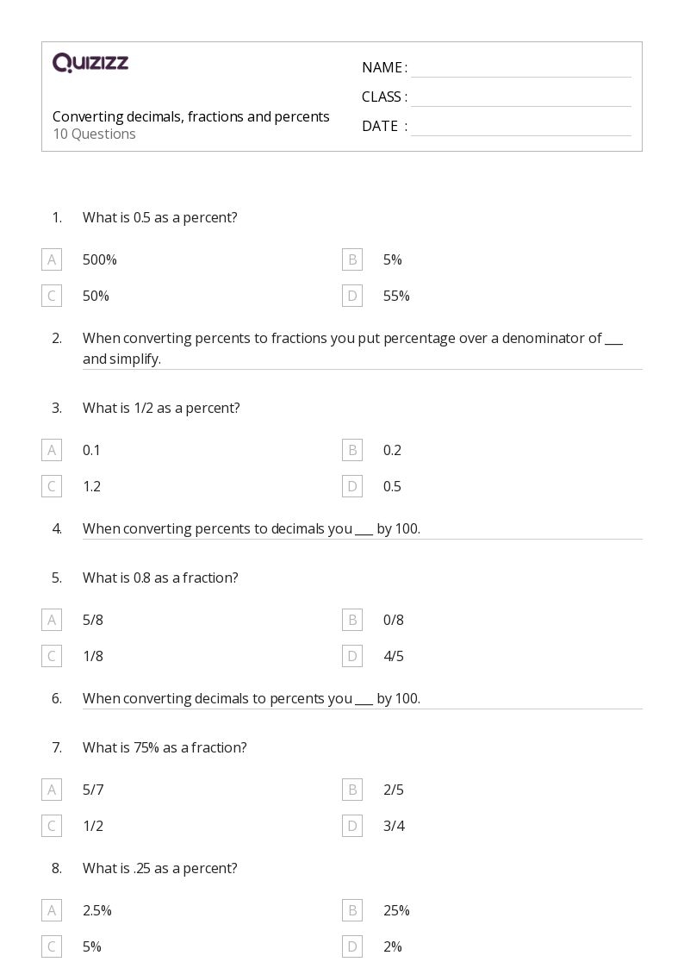Screen dimensions: 684x968
Task: Click the DATE input line
Action: pos(520,127)
